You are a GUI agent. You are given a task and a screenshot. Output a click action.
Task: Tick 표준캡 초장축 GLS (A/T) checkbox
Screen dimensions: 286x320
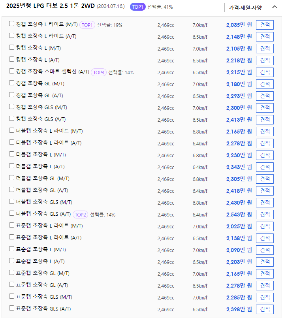pos(11,308)
